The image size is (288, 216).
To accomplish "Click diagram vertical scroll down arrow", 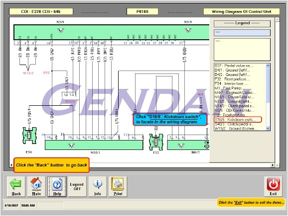I will coord(277,165).
